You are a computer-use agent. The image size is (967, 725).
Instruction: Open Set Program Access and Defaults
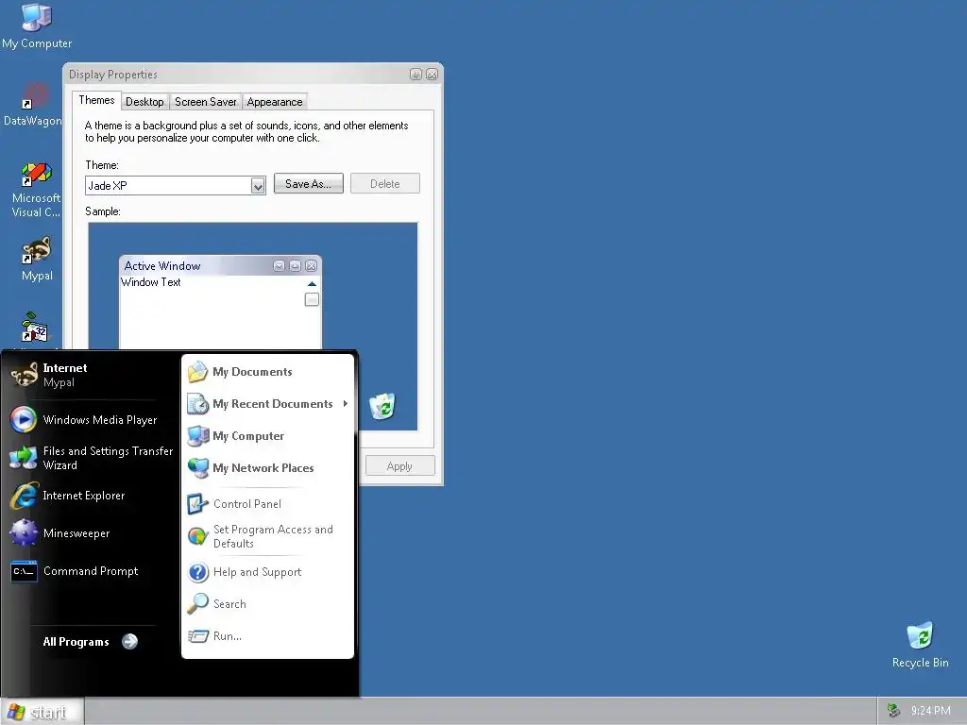point(267,536)
